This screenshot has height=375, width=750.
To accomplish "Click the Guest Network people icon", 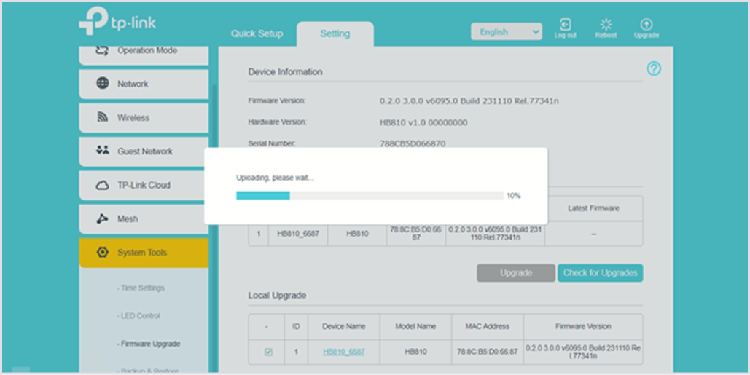I will coord(102,151).
